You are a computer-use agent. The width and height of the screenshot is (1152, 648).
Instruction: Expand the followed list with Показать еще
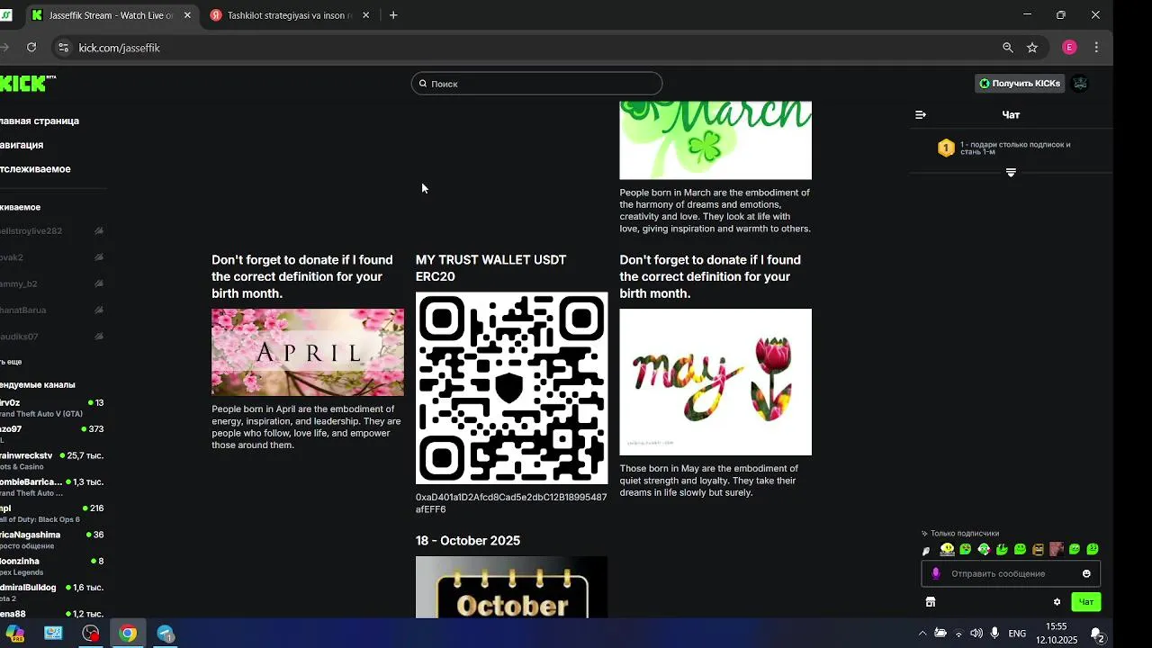click(12, 362)
